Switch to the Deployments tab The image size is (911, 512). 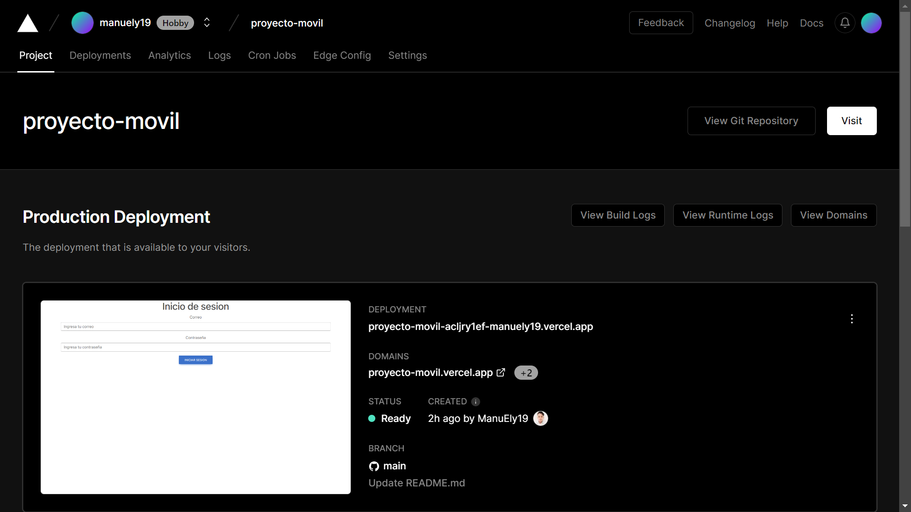point(100,55)
